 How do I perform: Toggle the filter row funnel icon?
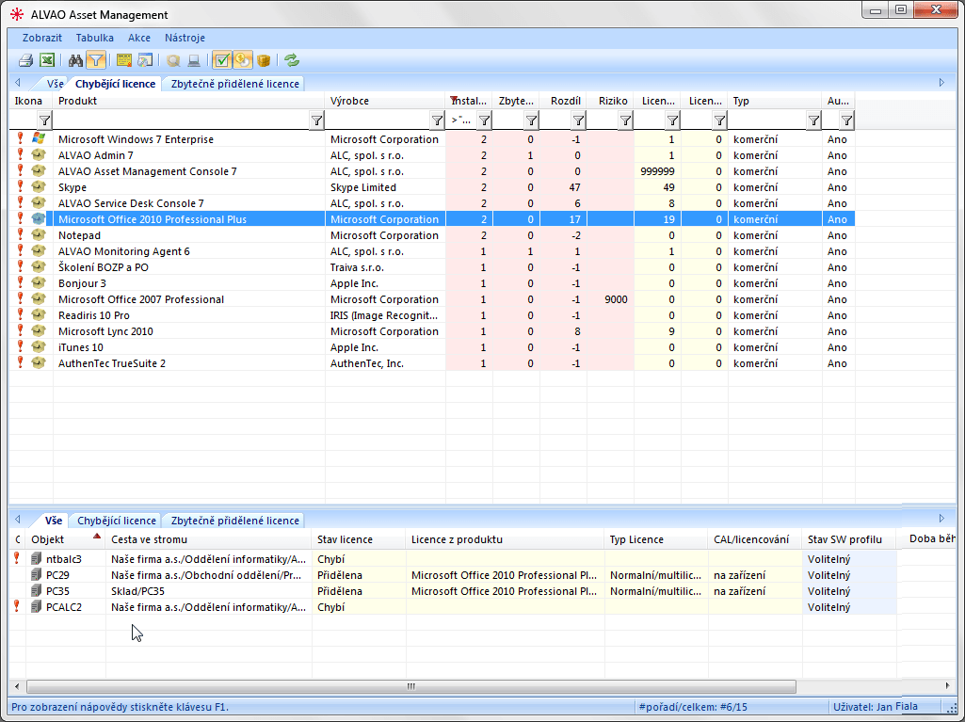(x=96, y=60)
